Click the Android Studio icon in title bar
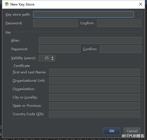 tap(7, 4)
